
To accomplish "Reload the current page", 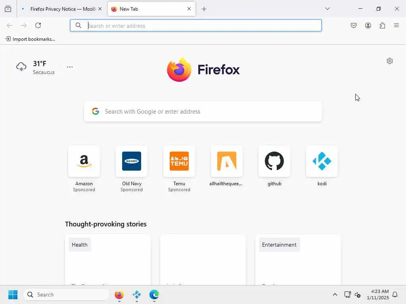I will pyautogui.click(x=38, y=25).
